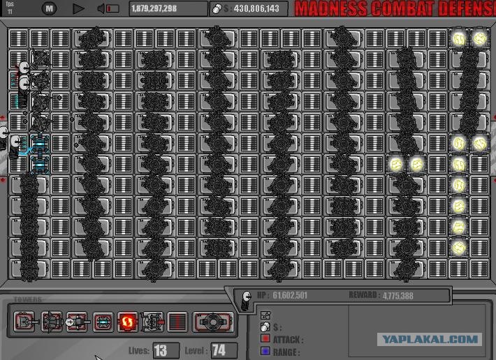Mute sound using the speaker icon
Viewport: 496px width, 360px height.
(x=101, y=8)
